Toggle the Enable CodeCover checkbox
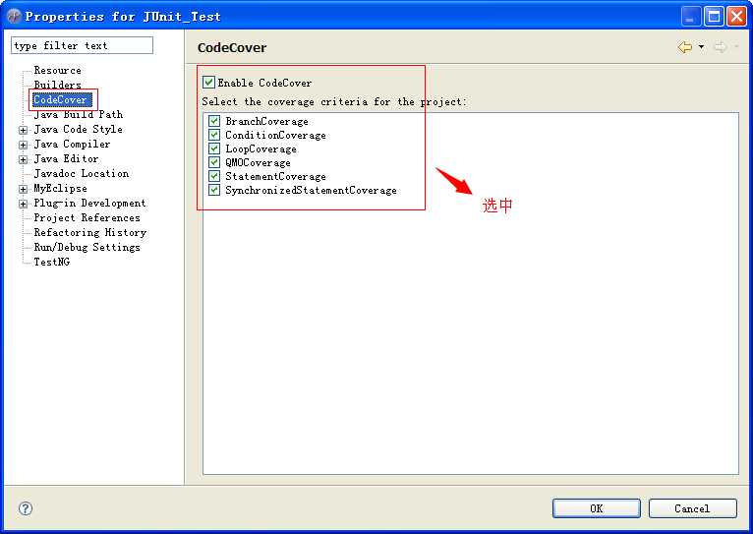Viewport: 753px width, 534px height. point(208,83)
